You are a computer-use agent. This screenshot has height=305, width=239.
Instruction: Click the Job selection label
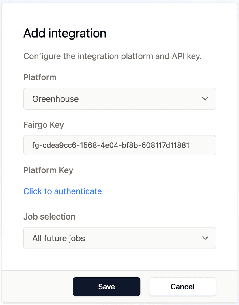(49, 216)
